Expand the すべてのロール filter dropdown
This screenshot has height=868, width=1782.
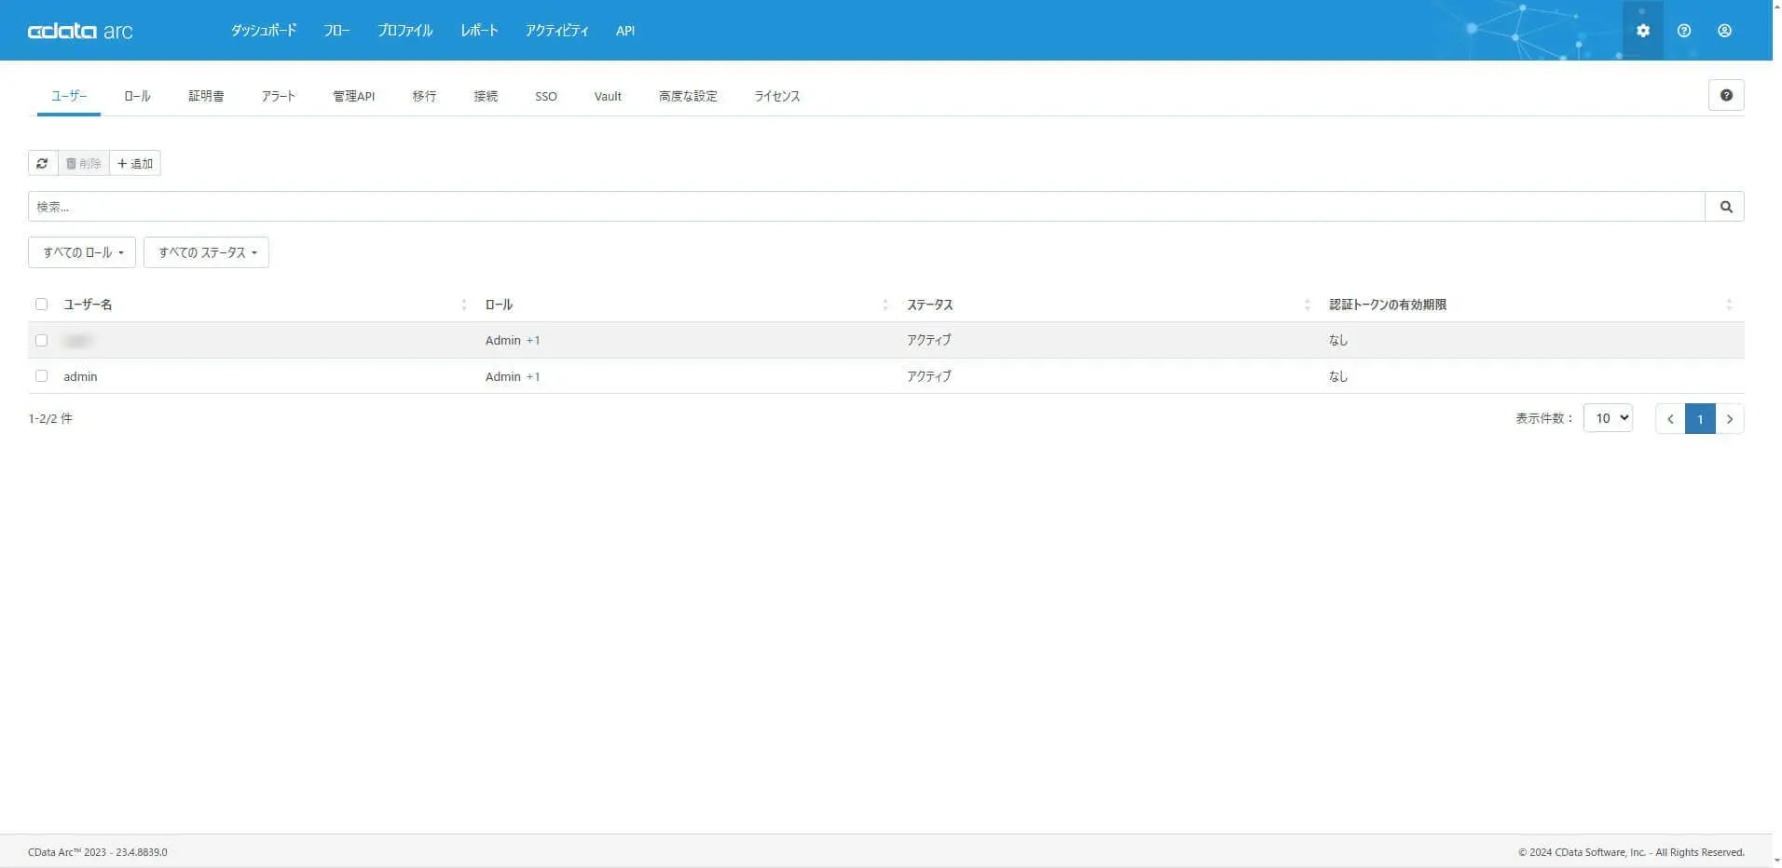click(82, 252)
